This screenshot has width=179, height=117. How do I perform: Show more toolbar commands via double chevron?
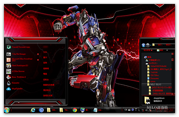tap(167, 50)
